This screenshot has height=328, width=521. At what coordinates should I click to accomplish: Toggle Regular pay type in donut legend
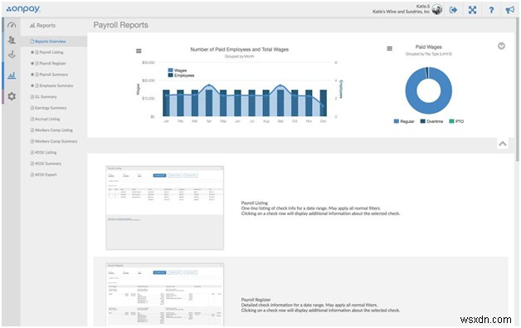point(404,121)
